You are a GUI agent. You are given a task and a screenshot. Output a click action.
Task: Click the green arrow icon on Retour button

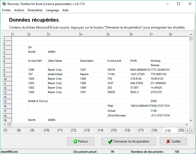tap(75, 141)
